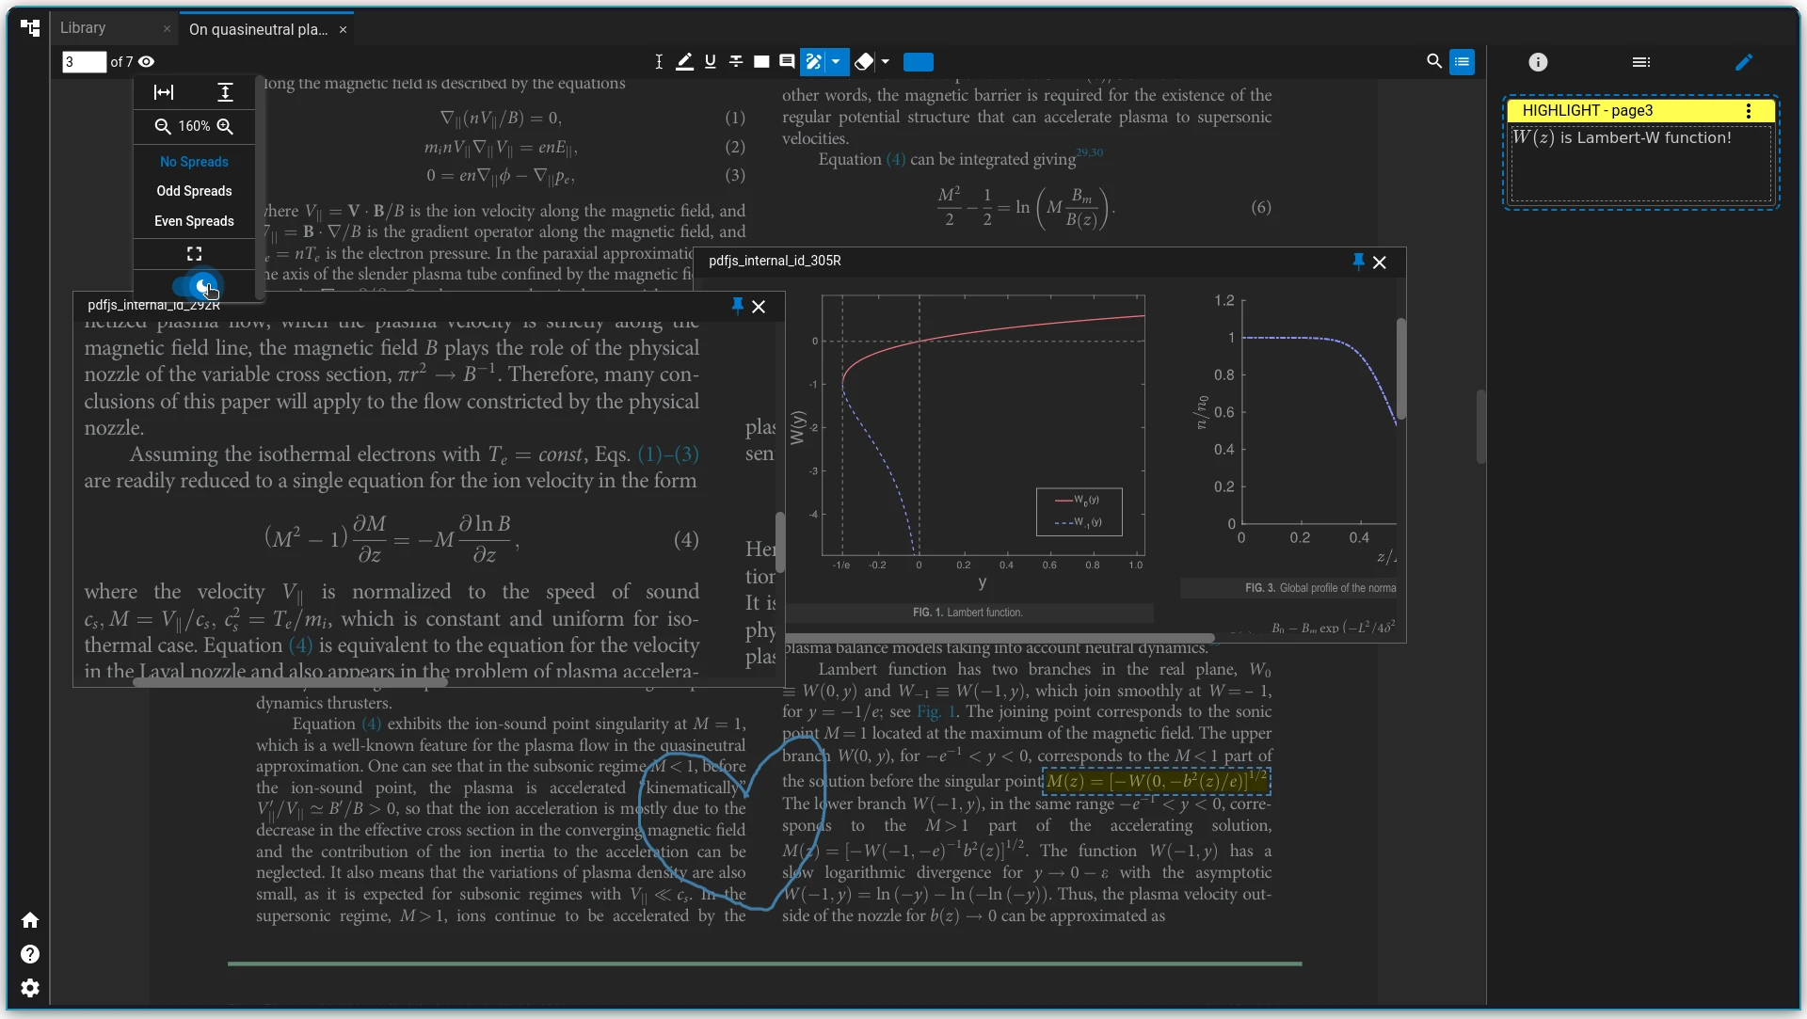This screenshot has width=1807, height=1019.
Task: Open the document info panel
Action: [1538, 62]
